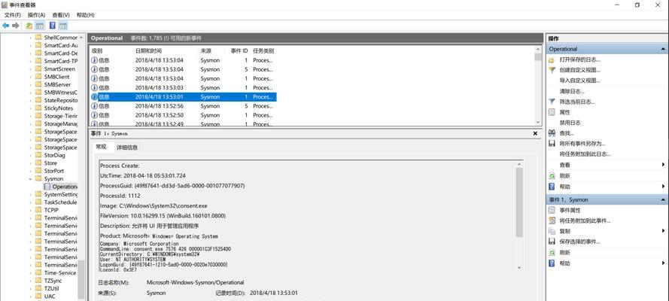Click the Image: C:\Windows\System32\consent.exe line
This screenshot has height=301, width=669.
154,206
